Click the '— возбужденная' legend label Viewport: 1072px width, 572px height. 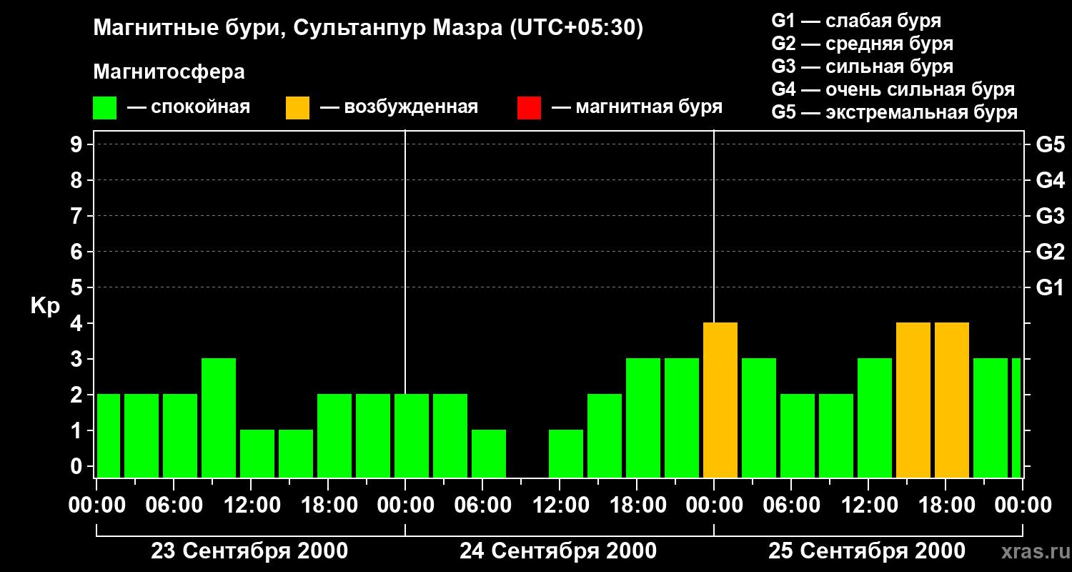coord(399,107)
